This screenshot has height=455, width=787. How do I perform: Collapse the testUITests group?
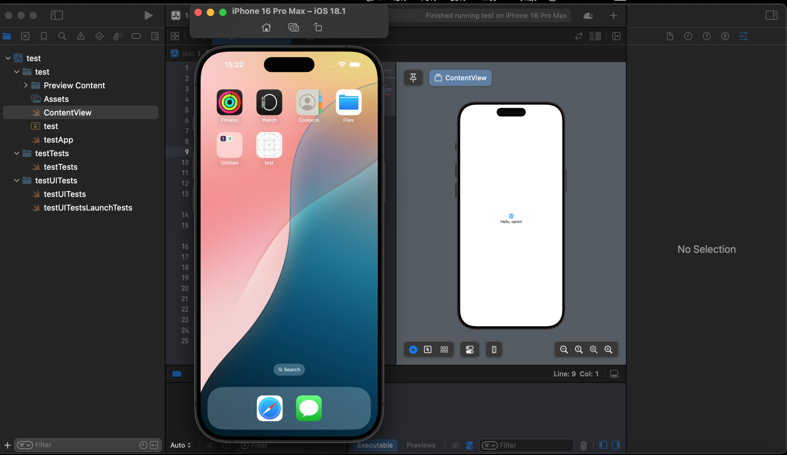coord(17,181)
